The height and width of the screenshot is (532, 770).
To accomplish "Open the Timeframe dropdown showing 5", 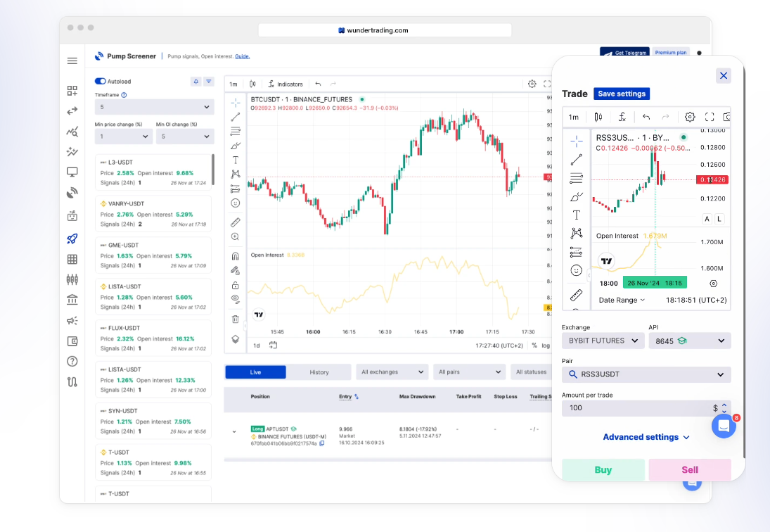I will click(153, 106).
